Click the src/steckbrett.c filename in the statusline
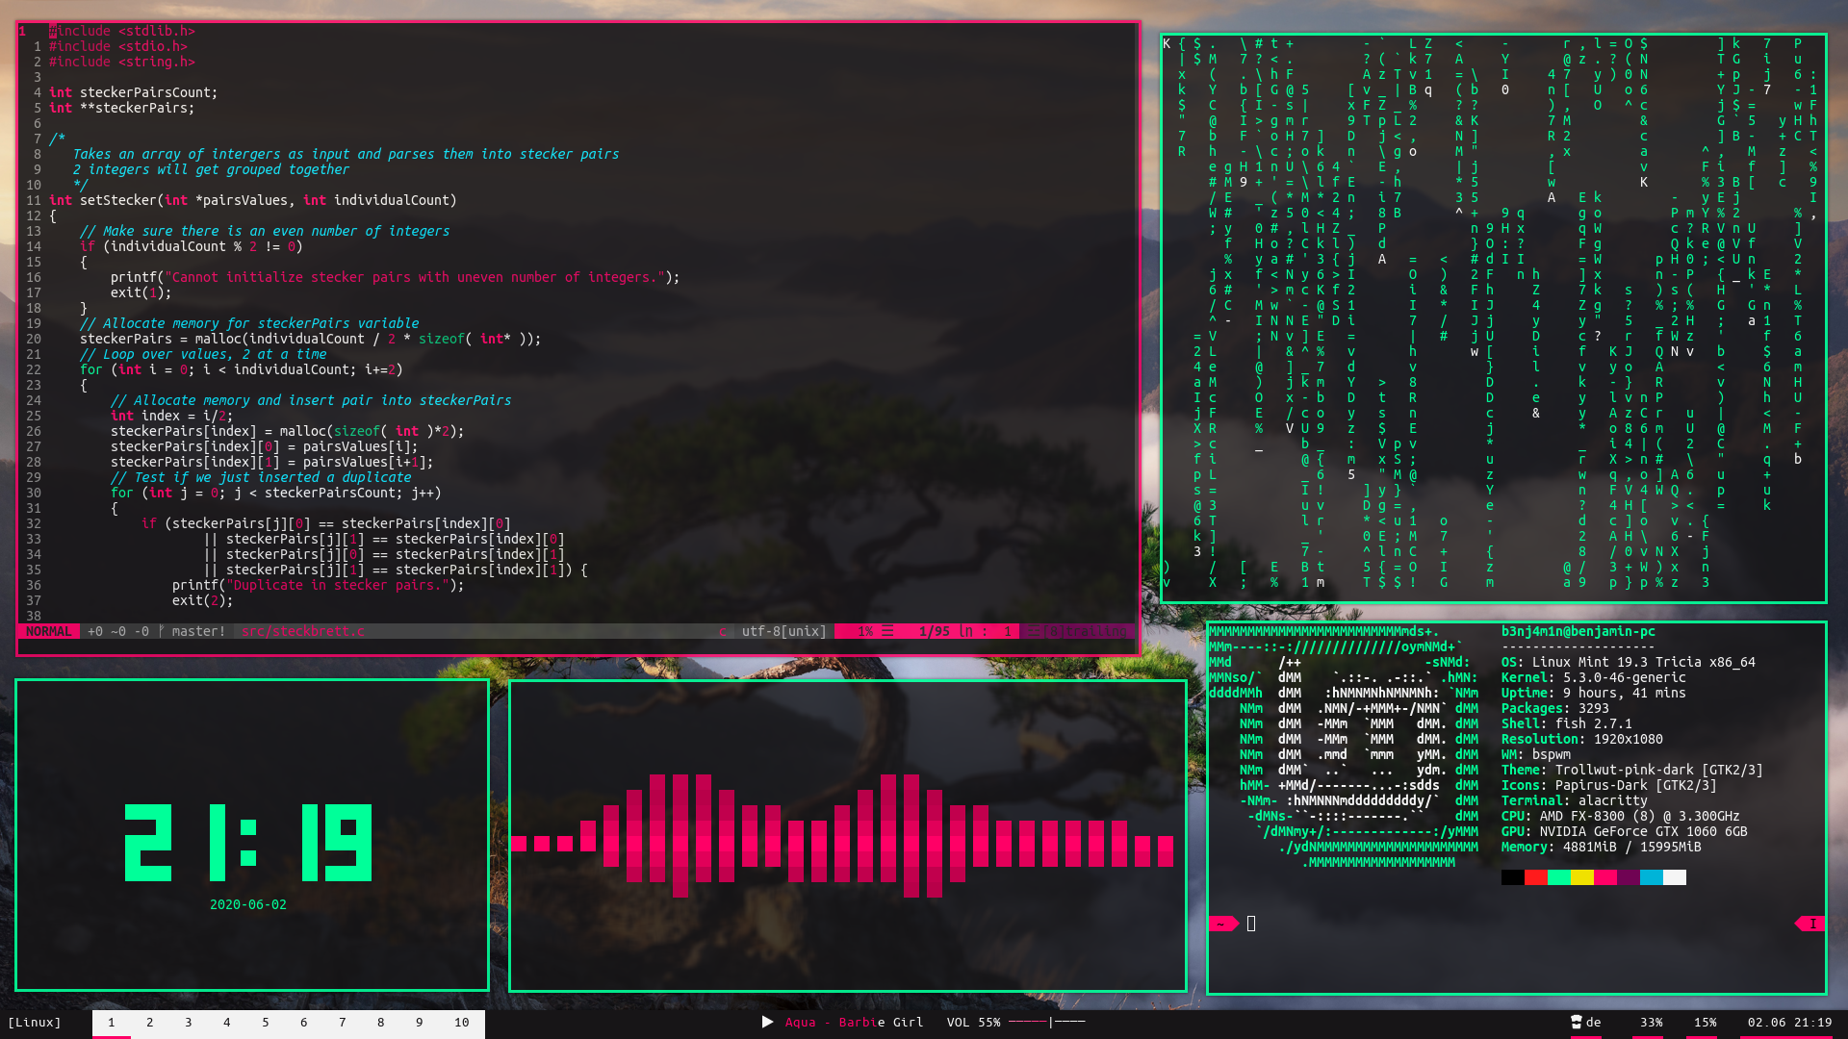The width and height of the screenshot is (1848, 1039). 303,631
